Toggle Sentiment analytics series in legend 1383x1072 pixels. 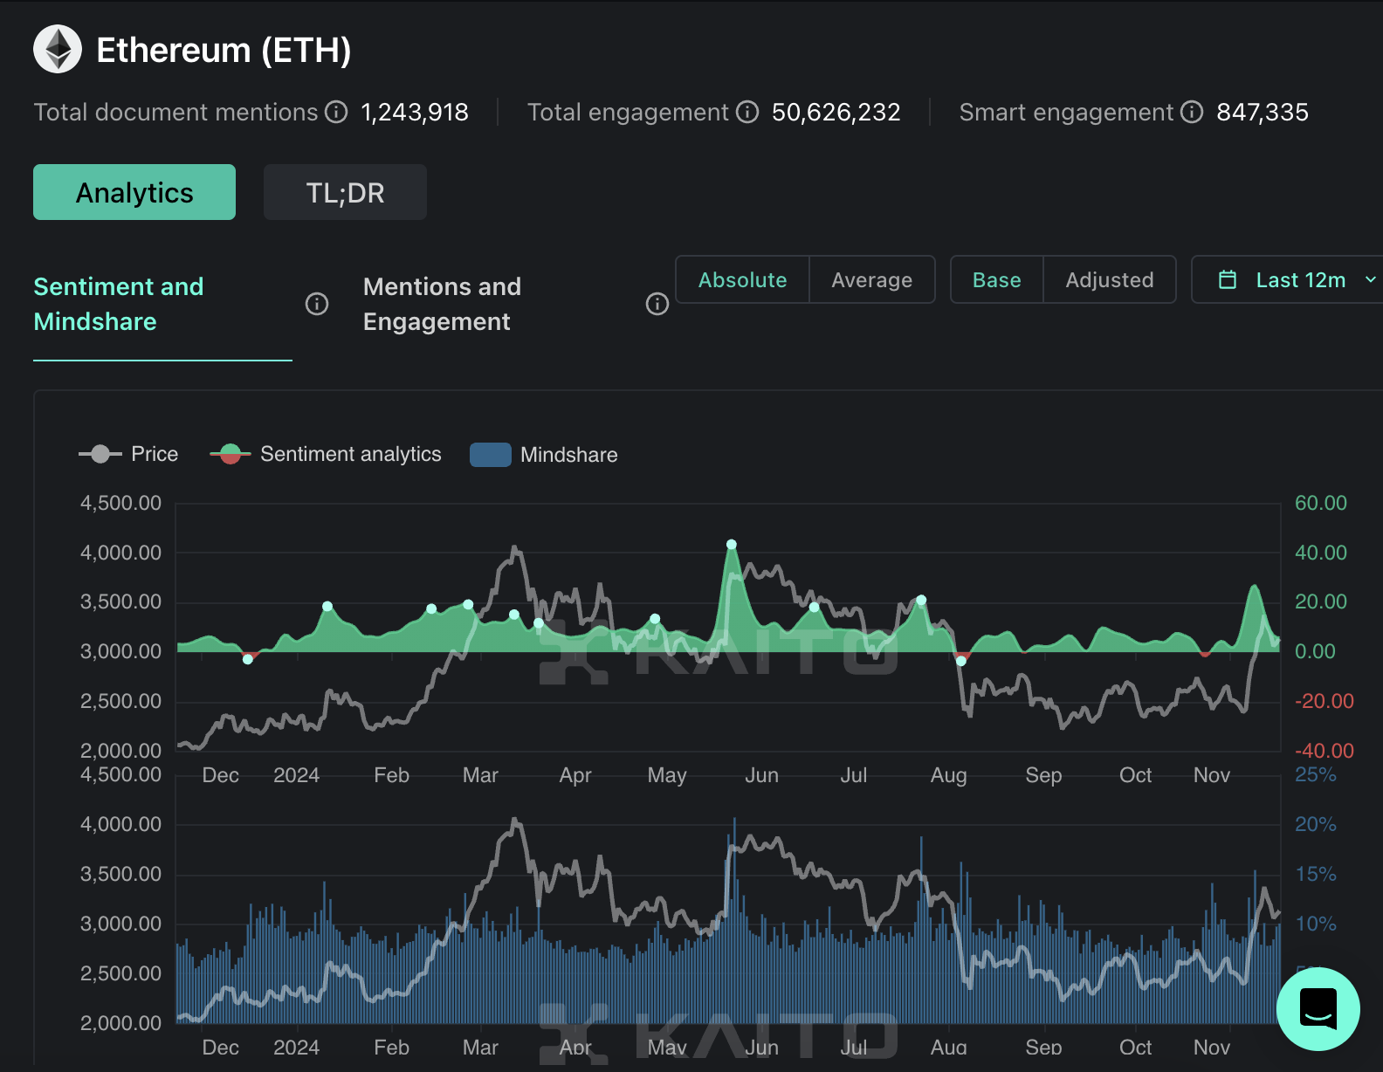coord(326,454)
